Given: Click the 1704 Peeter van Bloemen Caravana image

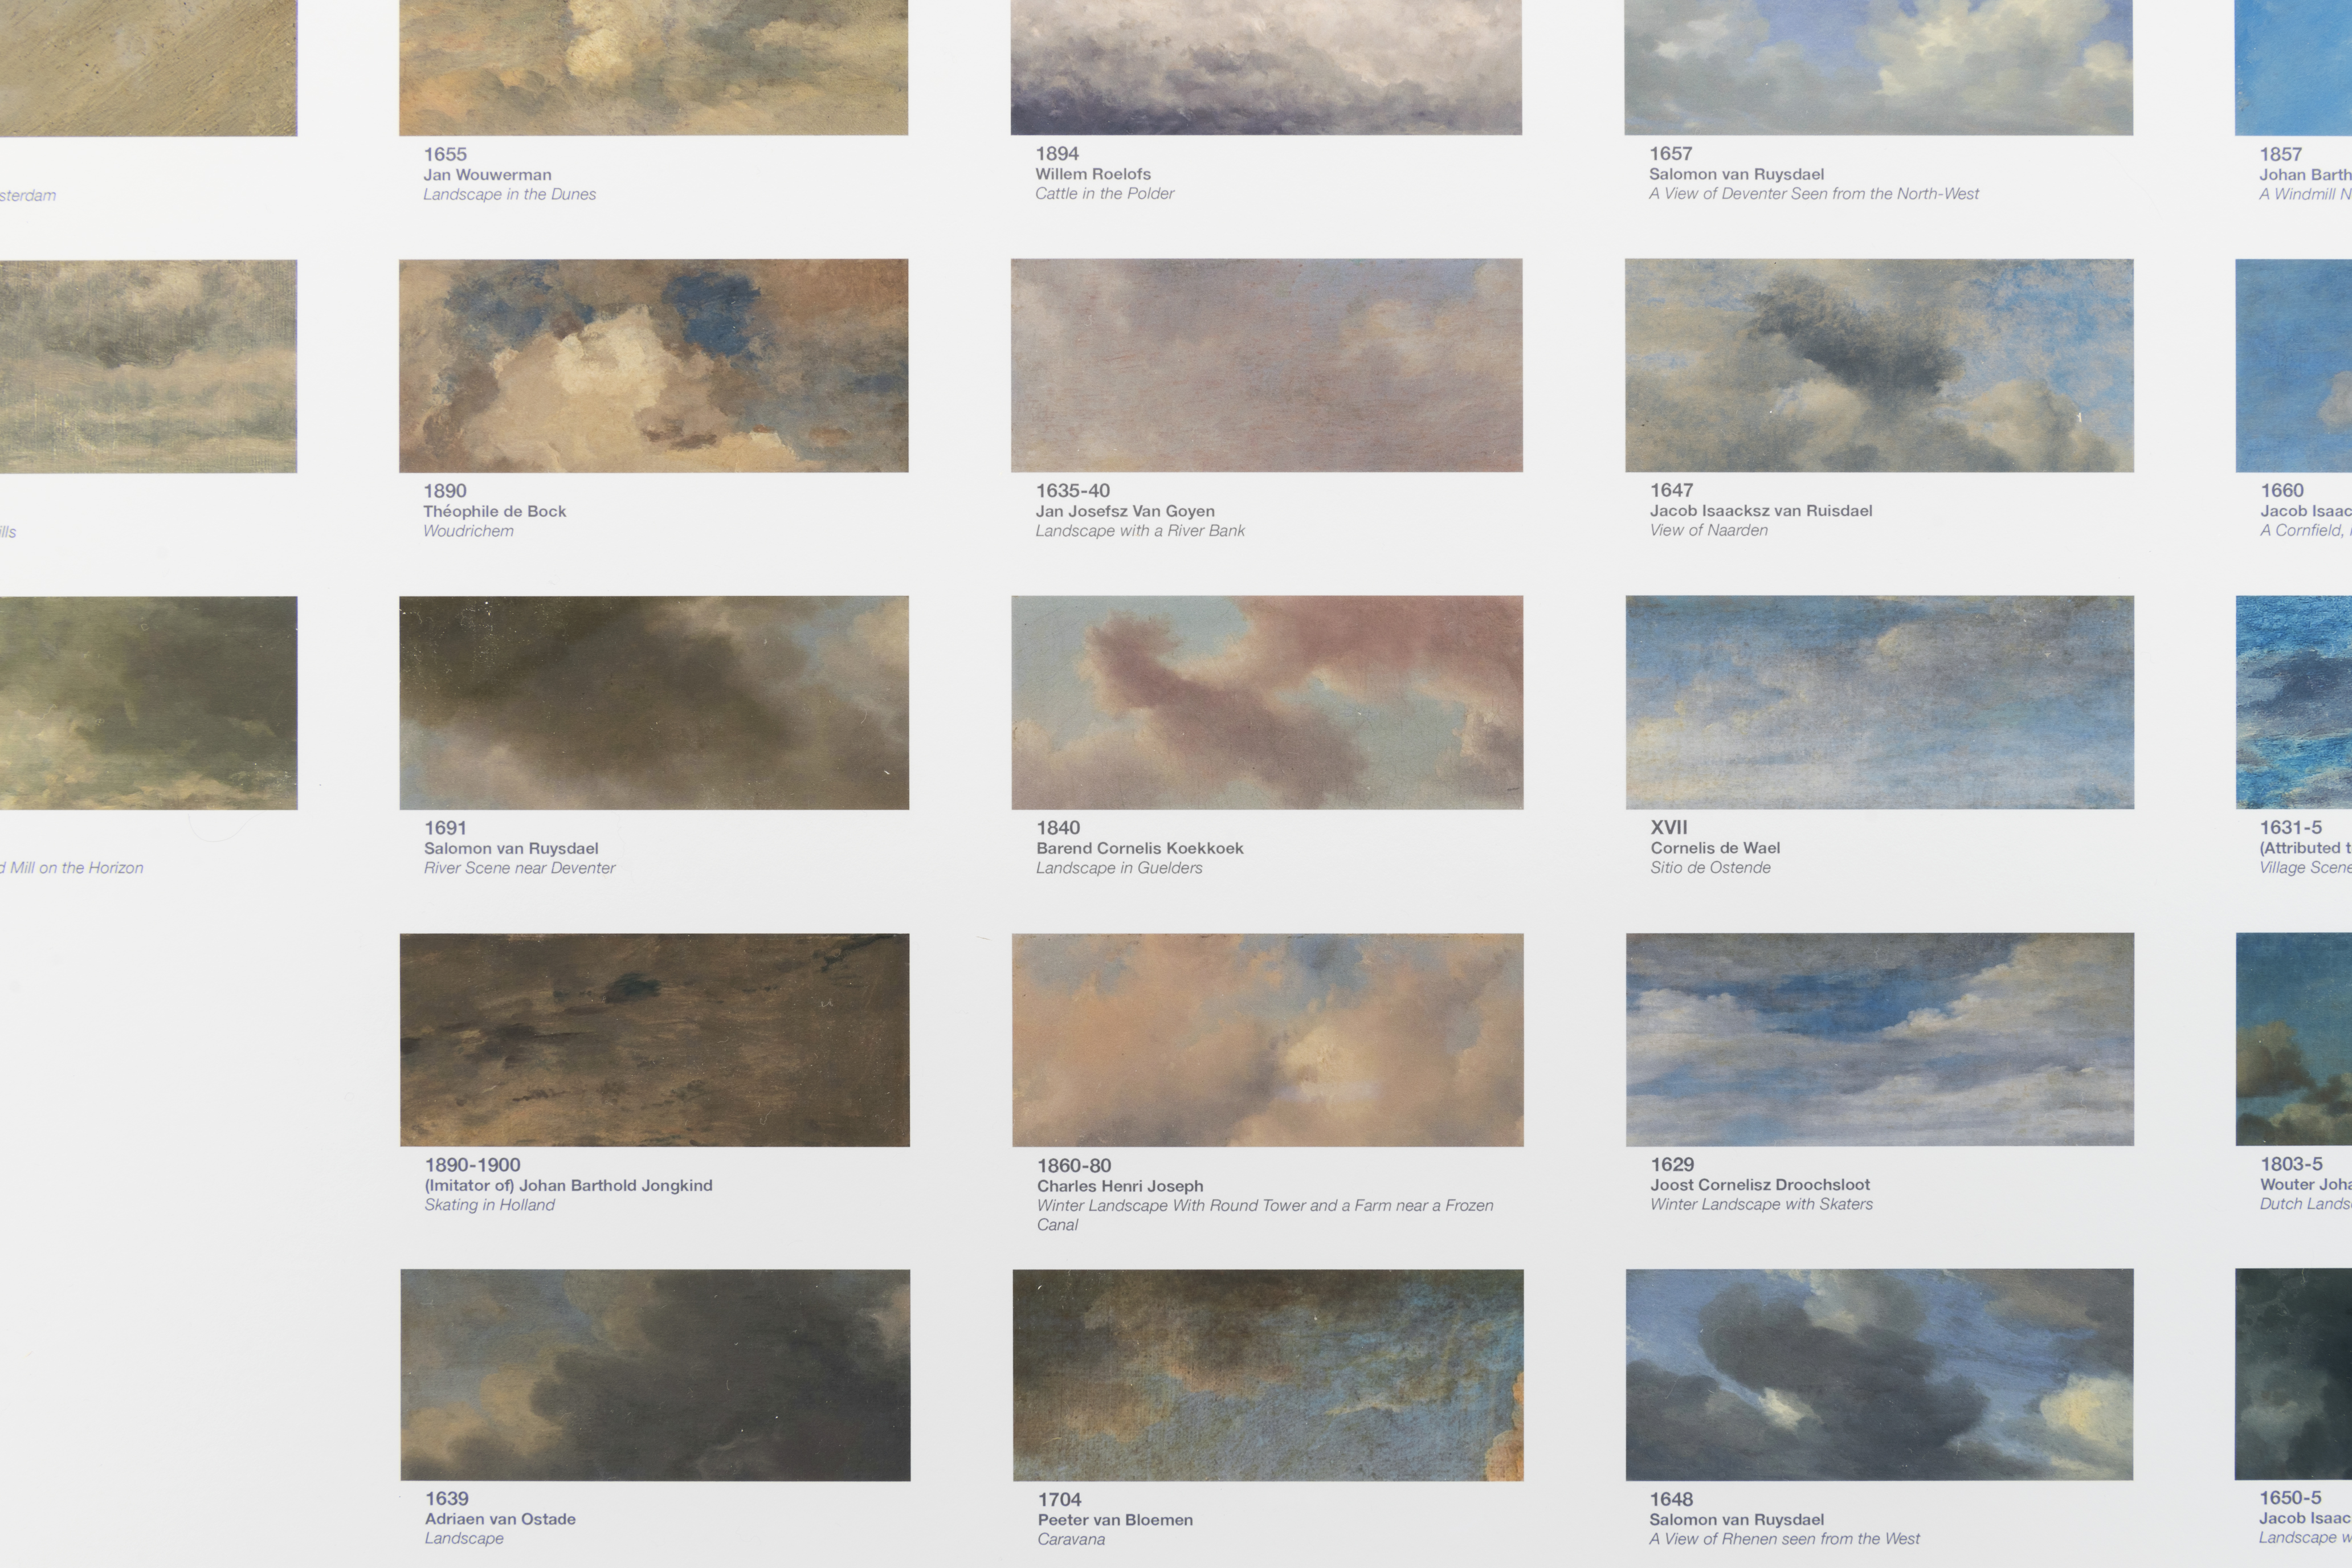Looking at the screenshot, I should 1268,1375.
